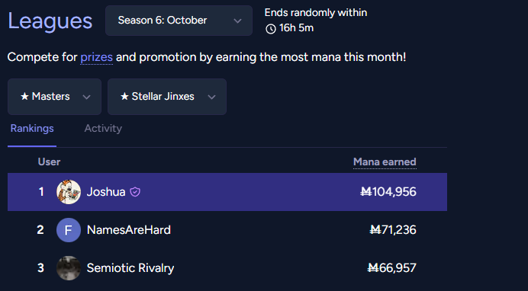Screen dimensions: 528x291
Task: Click the Mana earned column header
Action: [x=385, y=162]
